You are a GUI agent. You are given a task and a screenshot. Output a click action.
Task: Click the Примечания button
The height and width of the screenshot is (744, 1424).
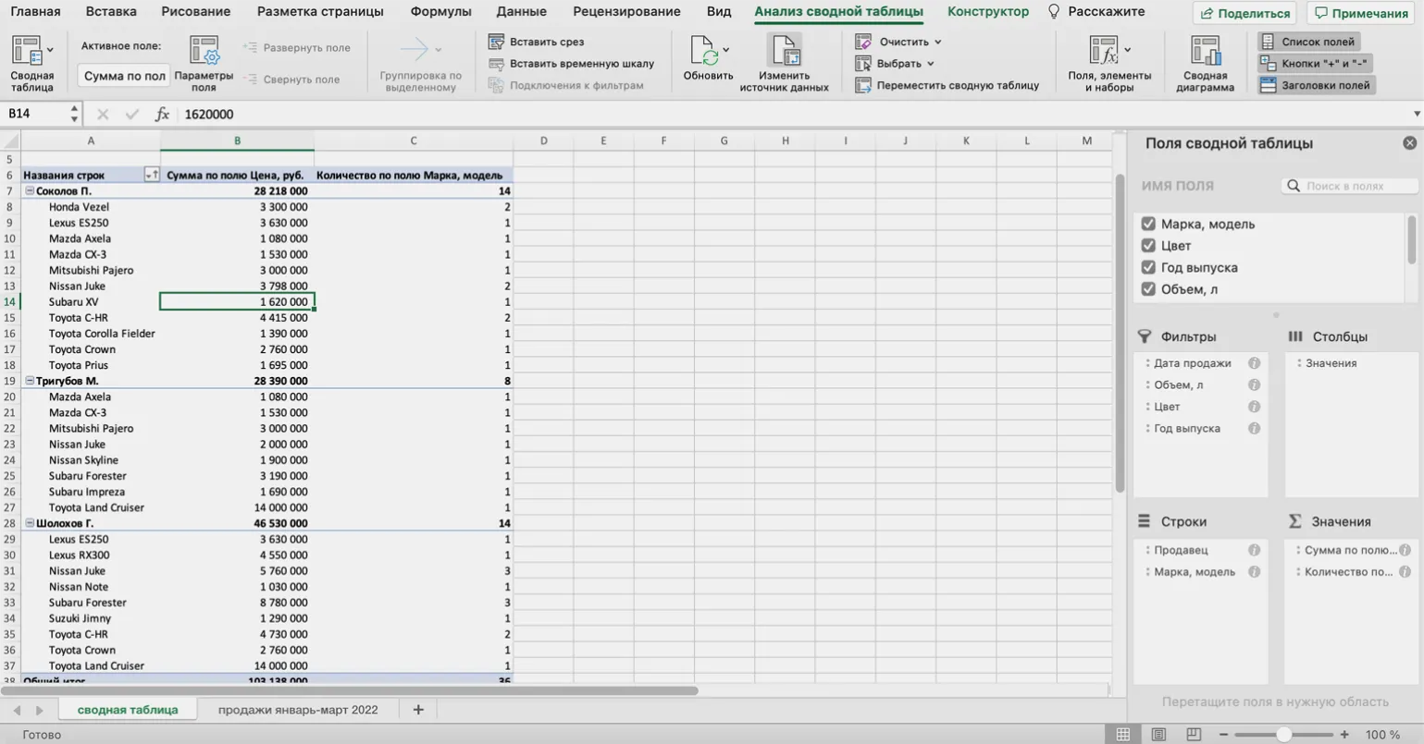[1361, 13]
